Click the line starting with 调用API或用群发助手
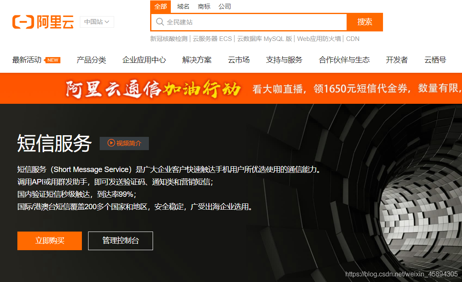The height and width of the screenshot is (282, 462). [115, 182]
